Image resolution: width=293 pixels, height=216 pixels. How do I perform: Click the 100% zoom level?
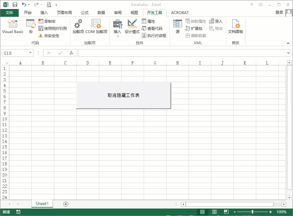pos(281,212)
